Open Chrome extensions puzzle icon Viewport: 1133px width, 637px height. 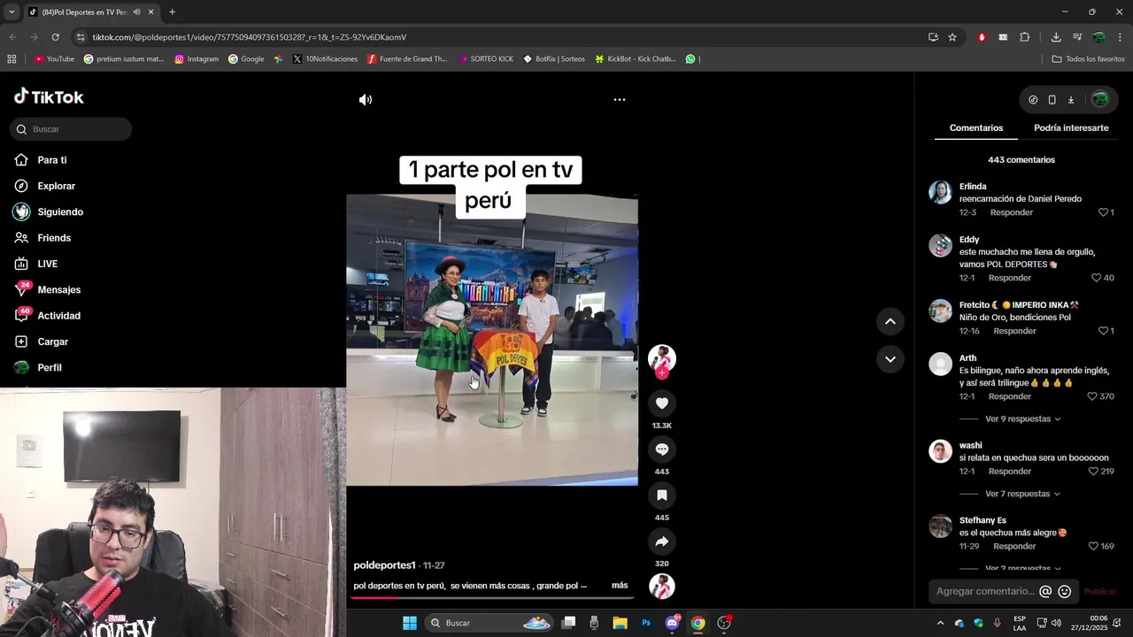(1025, 37)
